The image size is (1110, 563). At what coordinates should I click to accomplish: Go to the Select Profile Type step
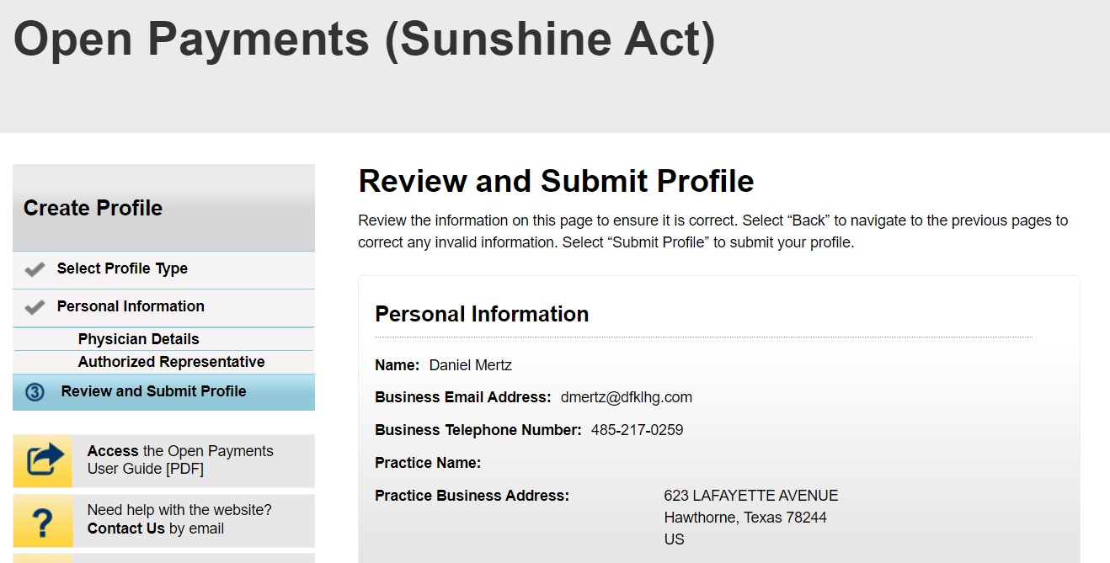tap(122, 269)
